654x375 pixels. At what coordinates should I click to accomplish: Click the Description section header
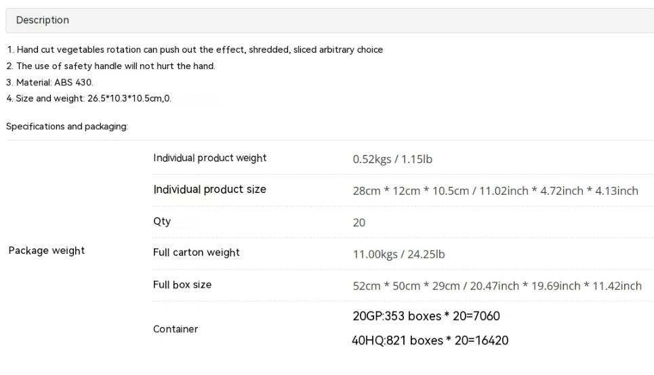point(43,20)
